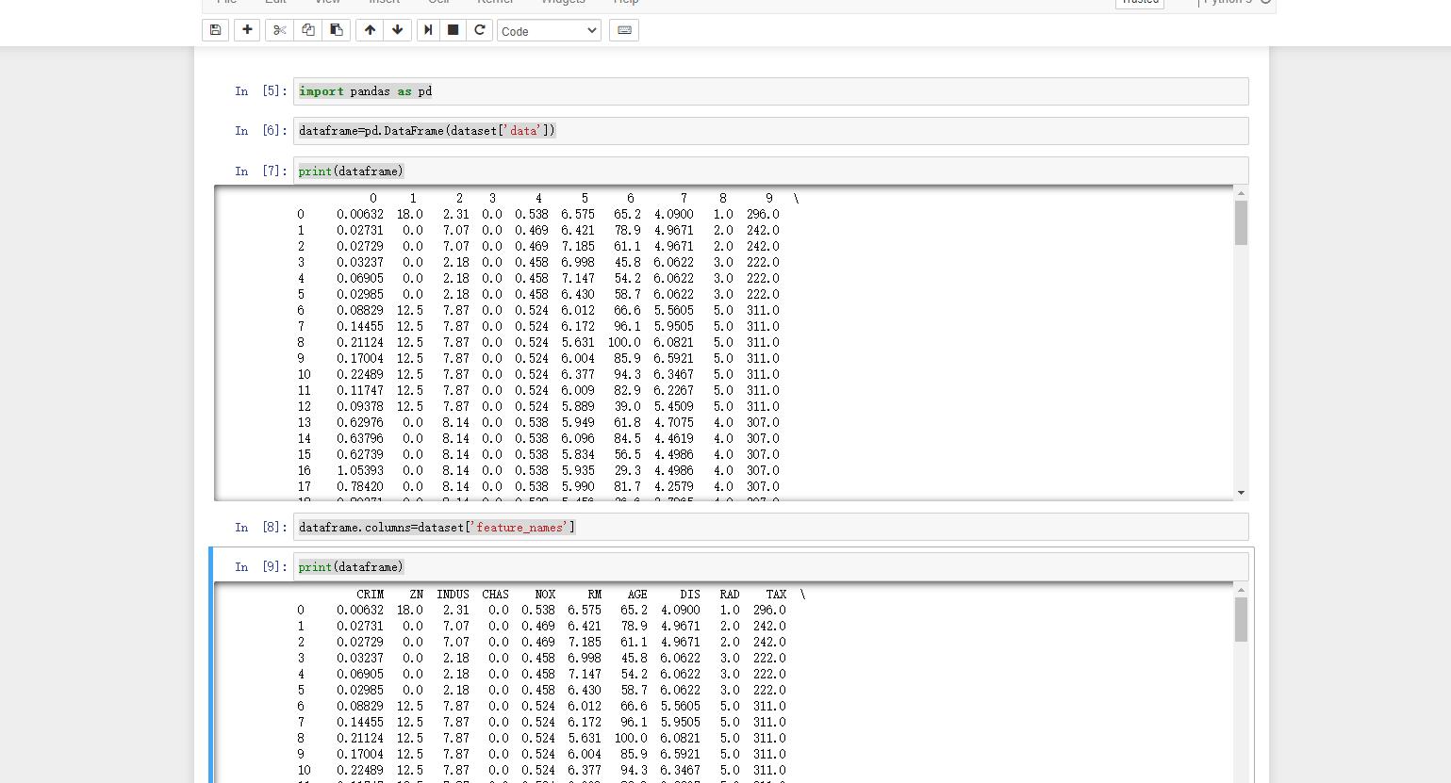Save the notebook with the floppy disk icon

tap(215, 30)
